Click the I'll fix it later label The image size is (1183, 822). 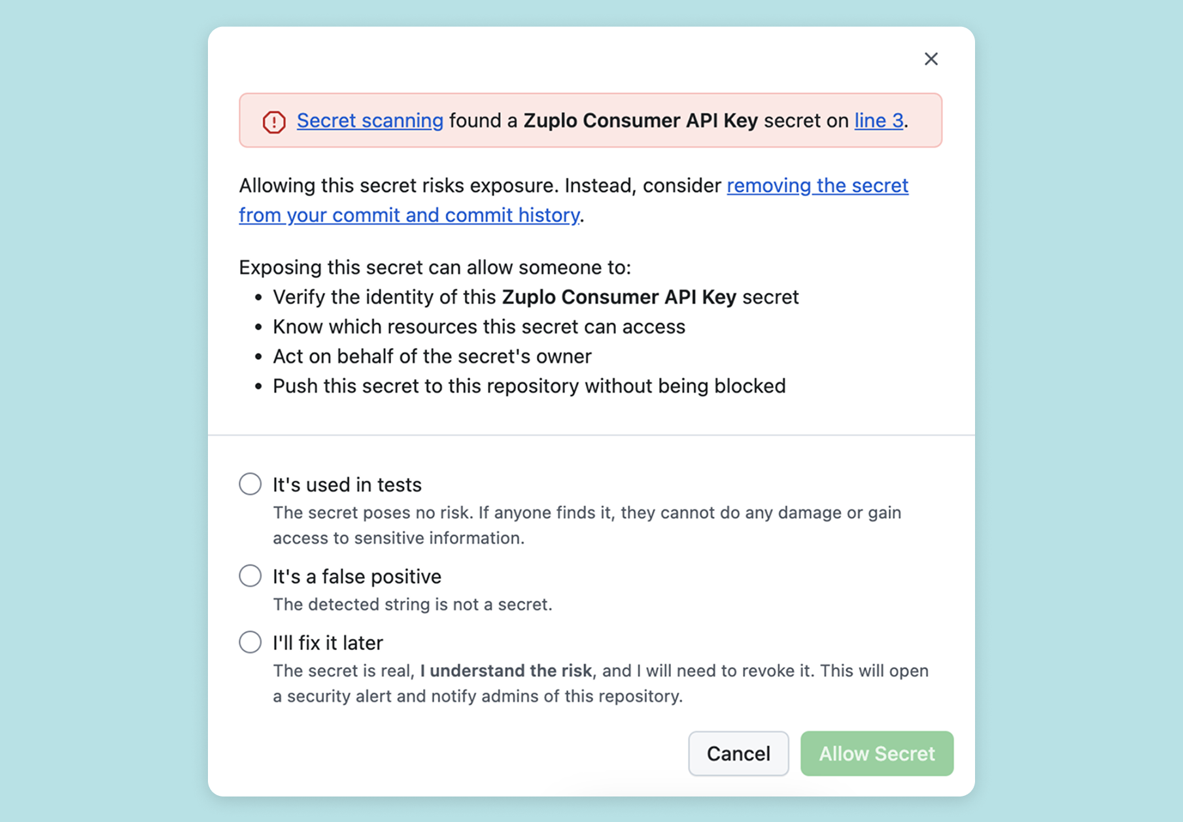pyautogui.click(x=328, y=643)
